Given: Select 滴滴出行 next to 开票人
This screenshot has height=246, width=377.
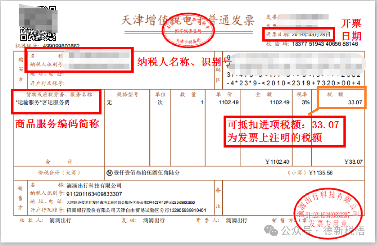Looking at the screenshot, I should (237, 220).
